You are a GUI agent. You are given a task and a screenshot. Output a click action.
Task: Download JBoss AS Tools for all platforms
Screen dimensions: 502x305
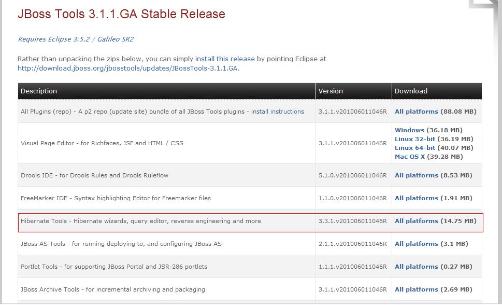click(416, 244)
